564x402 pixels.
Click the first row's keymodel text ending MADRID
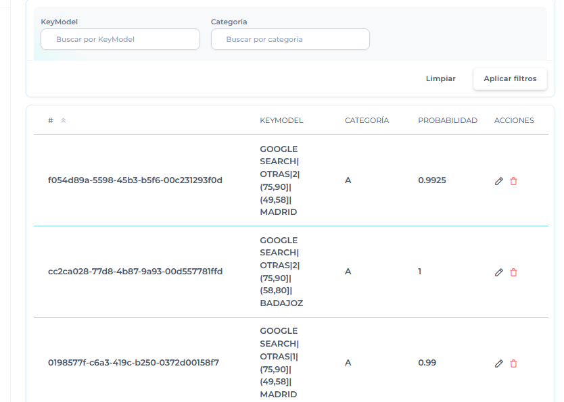(x=279, y=180)
